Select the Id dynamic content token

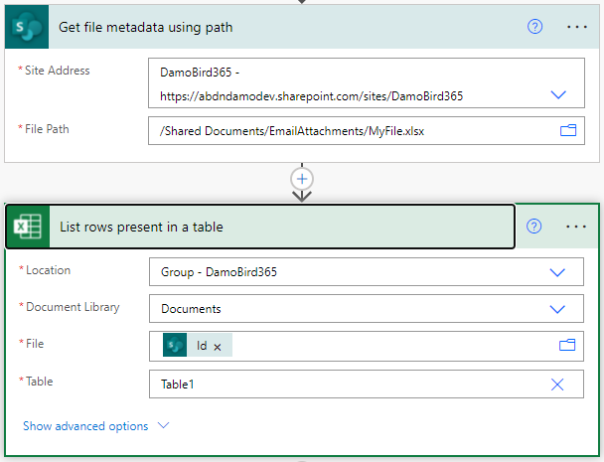tap(198, 345)
